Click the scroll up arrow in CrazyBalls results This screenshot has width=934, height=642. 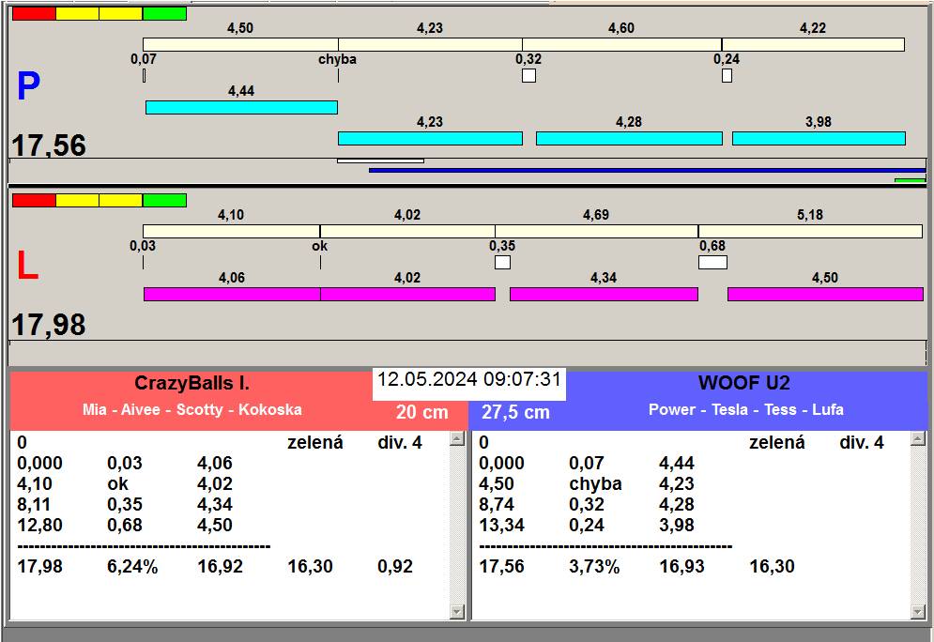pyautogui.click(x=457, y=439)
